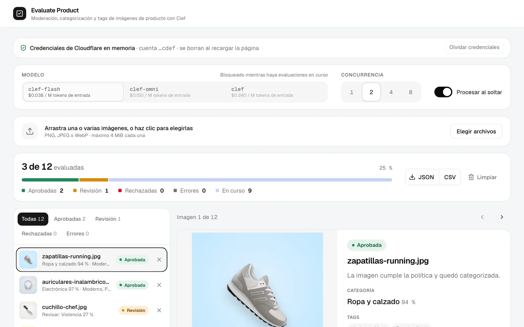
Task: Click Olvidar credenciales button
Action: [474, 47]
